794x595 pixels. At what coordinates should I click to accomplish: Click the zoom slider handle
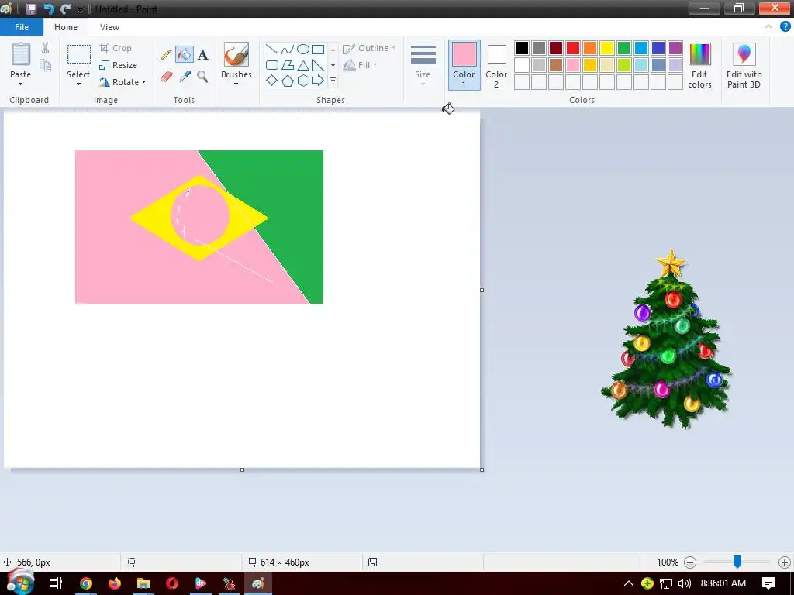pos(737,561)
